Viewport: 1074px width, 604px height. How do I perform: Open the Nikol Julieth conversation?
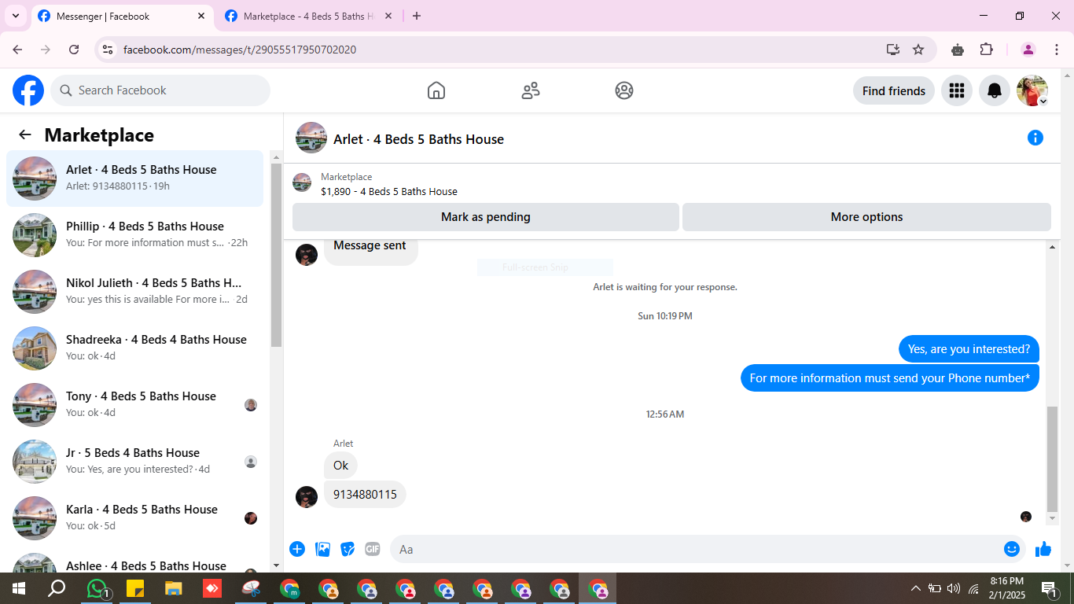point(134,292)
